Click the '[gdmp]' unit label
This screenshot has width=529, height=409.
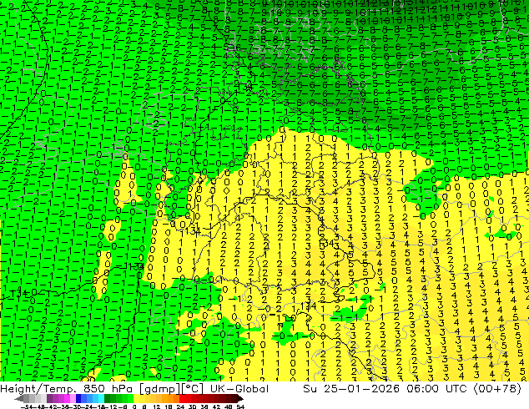pyautogui.click(x=159, y=389)
